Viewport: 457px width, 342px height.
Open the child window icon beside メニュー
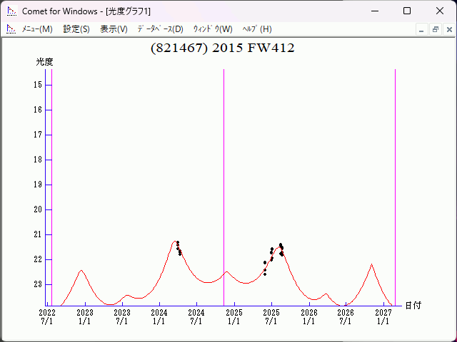tap(11, 29)
